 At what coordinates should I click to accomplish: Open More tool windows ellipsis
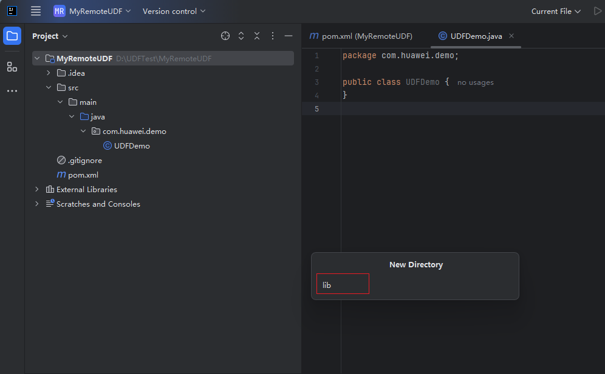(x=12, y=91)
